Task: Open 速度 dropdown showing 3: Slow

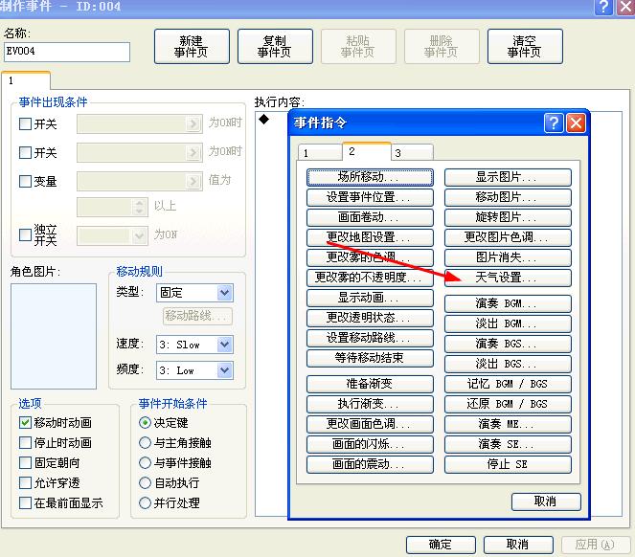Action: pyautogui.click(x=194, y=345)
